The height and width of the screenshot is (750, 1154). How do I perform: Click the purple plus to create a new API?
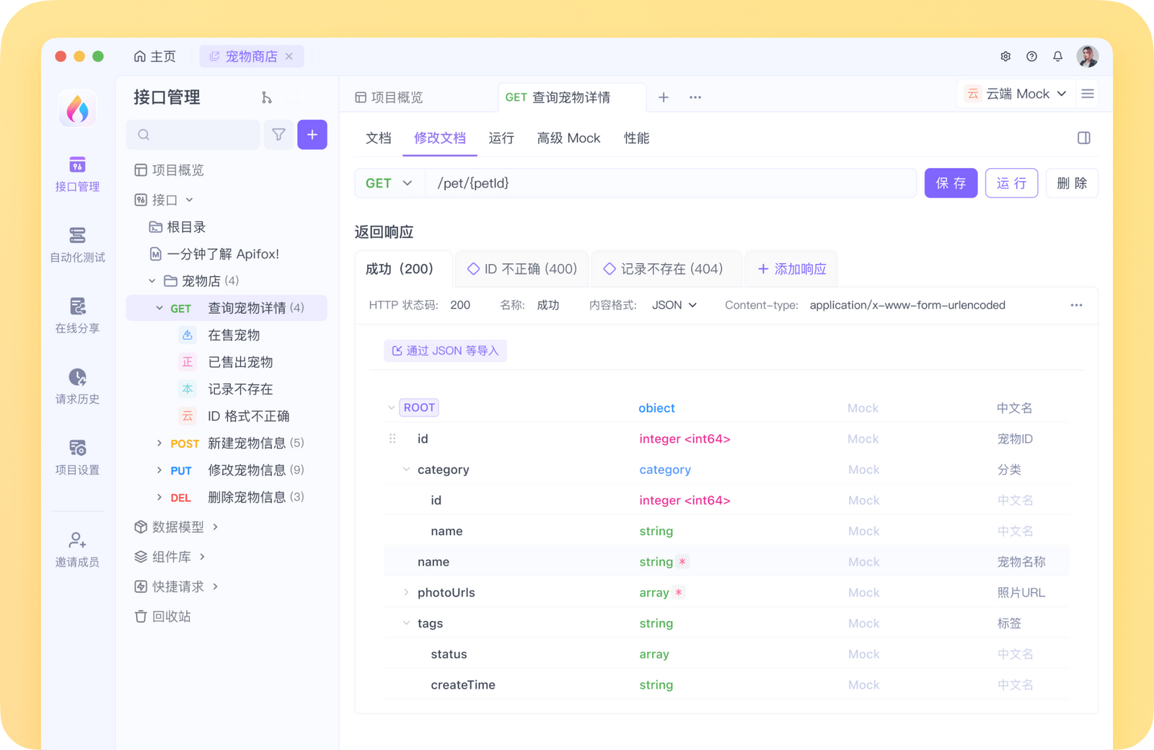pos(312,134)
